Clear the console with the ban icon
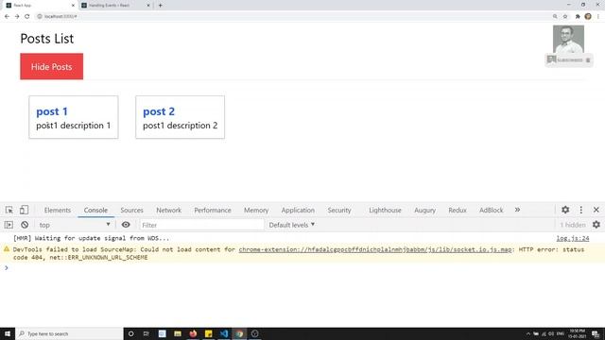 coord(25,225)
